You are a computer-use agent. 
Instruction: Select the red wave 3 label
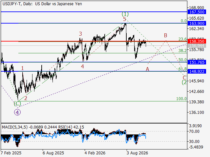point(80,34)
